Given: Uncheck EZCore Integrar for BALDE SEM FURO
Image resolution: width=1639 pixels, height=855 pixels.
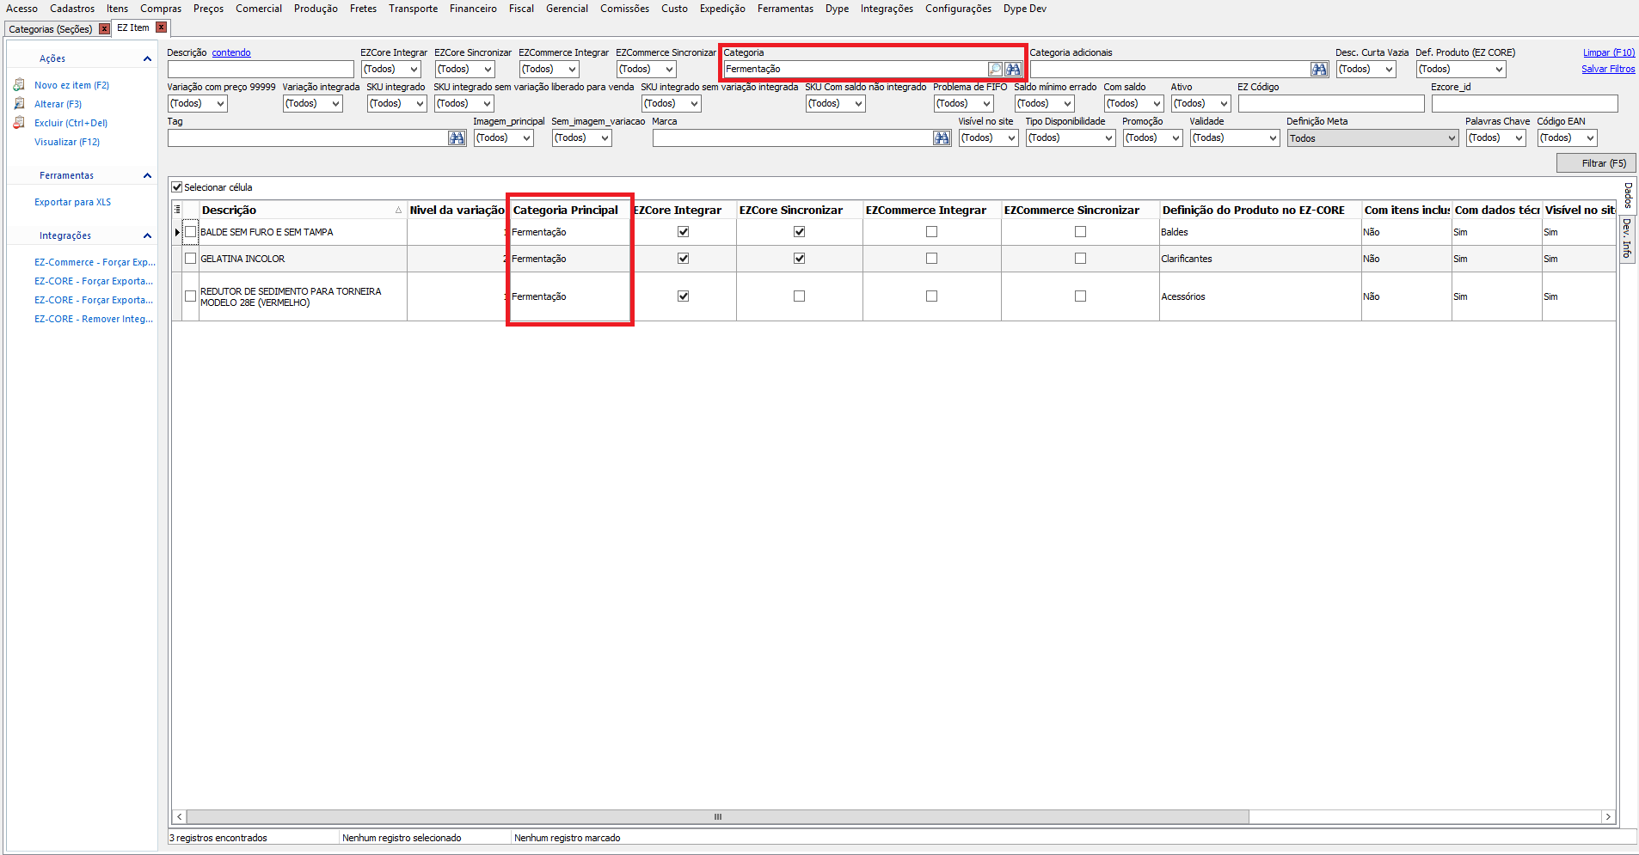Looking at the screenshot, I should click(x=684, y=232).
